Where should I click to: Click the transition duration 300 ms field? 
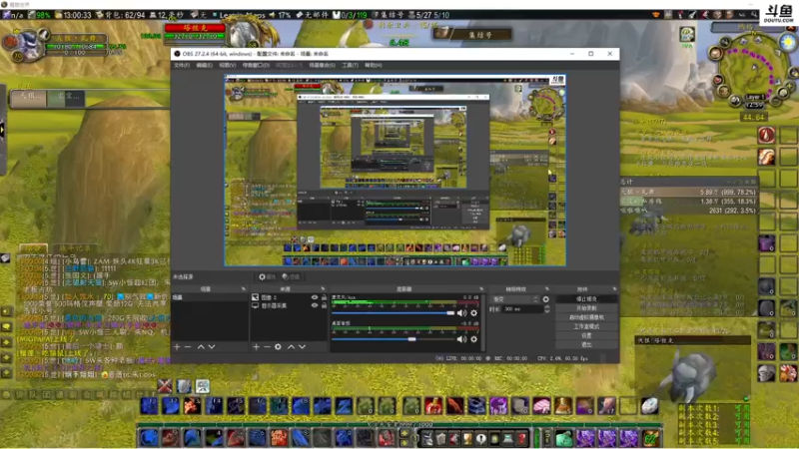pos(522,309)
